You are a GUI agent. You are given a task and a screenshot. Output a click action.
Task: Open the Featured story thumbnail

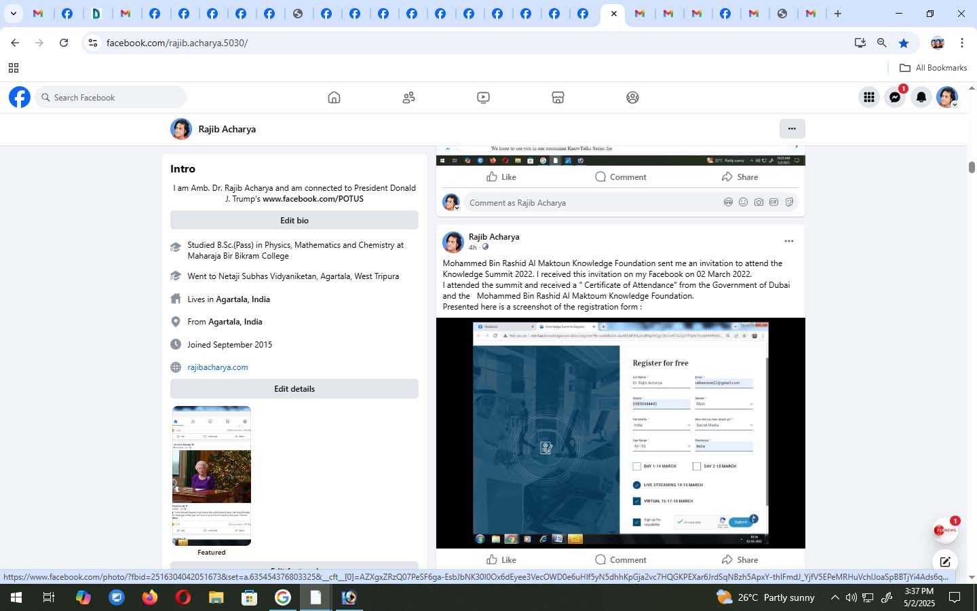pos(212,476)
